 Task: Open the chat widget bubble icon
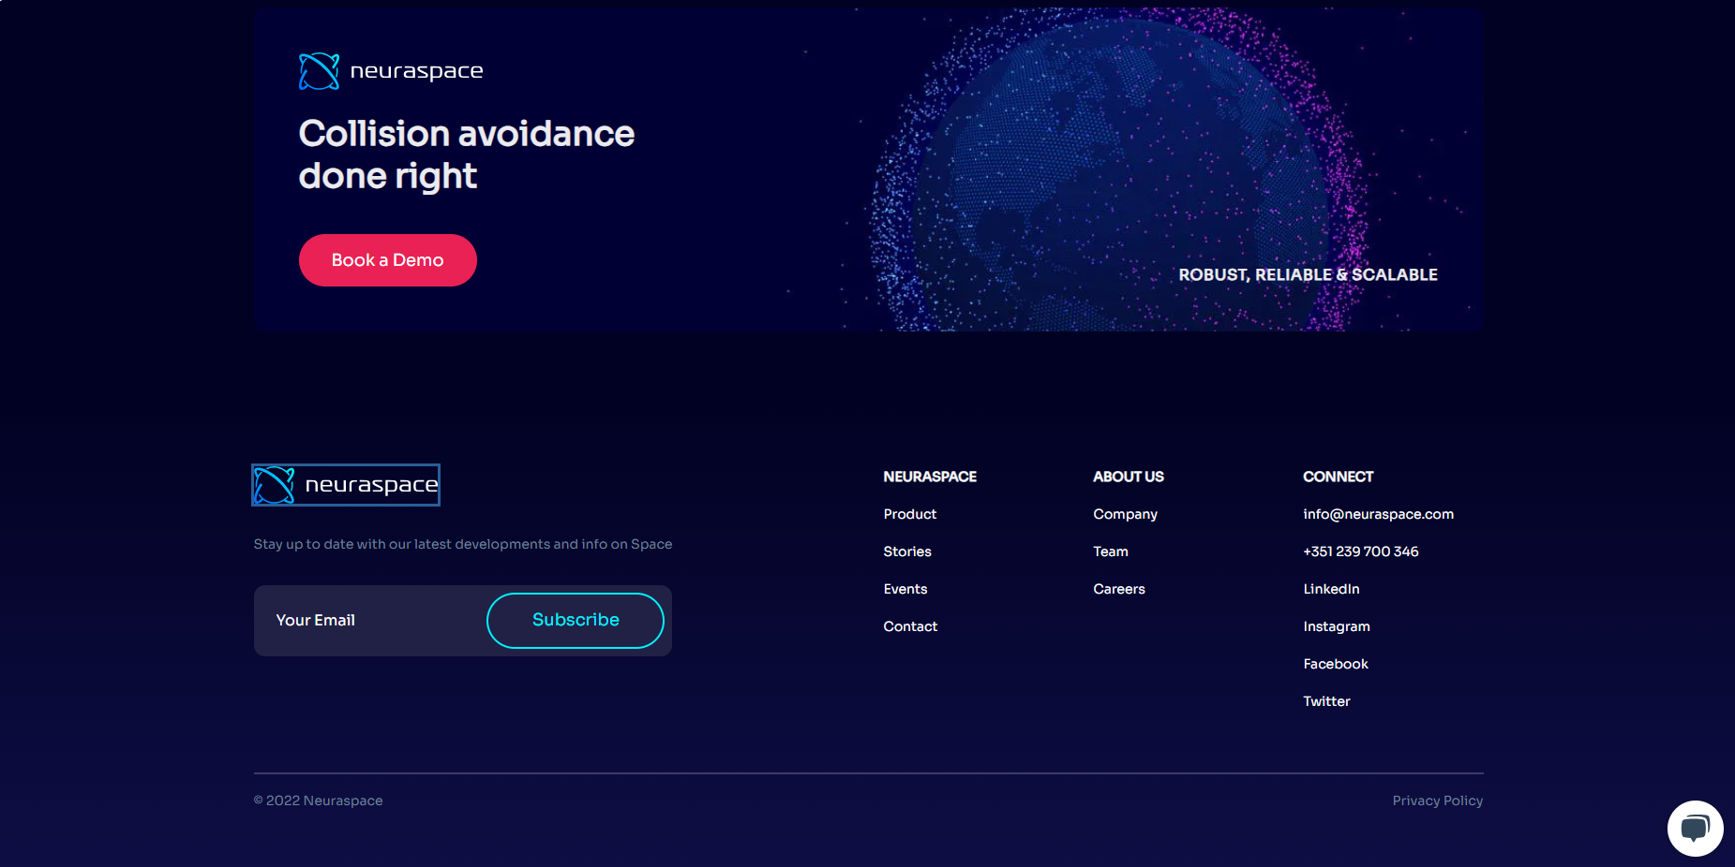1695,829
